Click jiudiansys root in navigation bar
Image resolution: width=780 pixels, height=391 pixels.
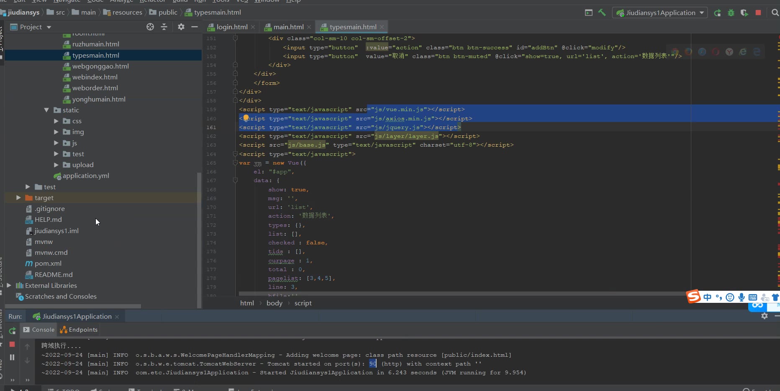coord(23,13)
